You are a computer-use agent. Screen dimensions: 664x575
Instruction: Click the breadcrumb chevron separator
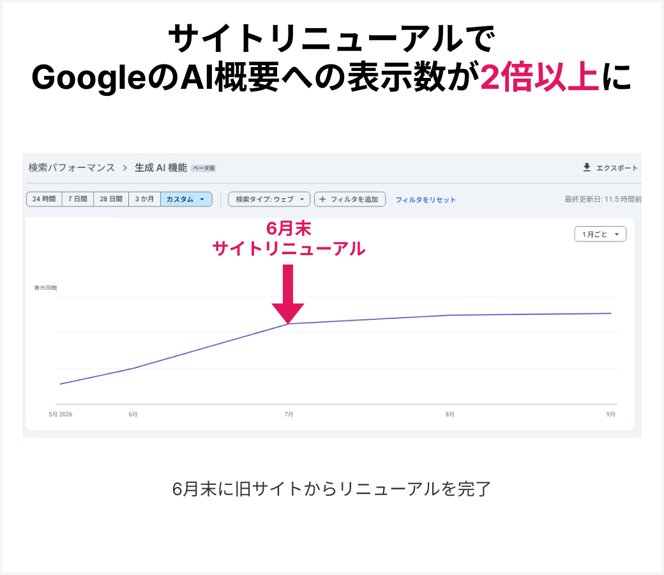(x=125, y=168)
